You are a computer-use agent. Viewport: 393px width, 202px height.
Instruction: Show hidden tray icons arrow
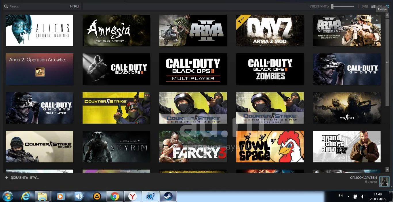(349, 197)
